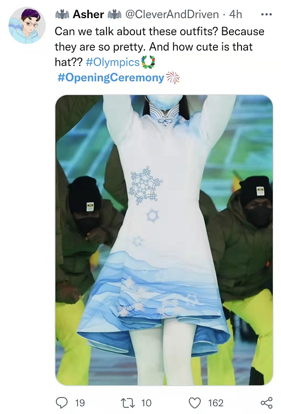Screen dimensions: 281x414
Task: View the 10 retweets count
Action: point(147,403)
